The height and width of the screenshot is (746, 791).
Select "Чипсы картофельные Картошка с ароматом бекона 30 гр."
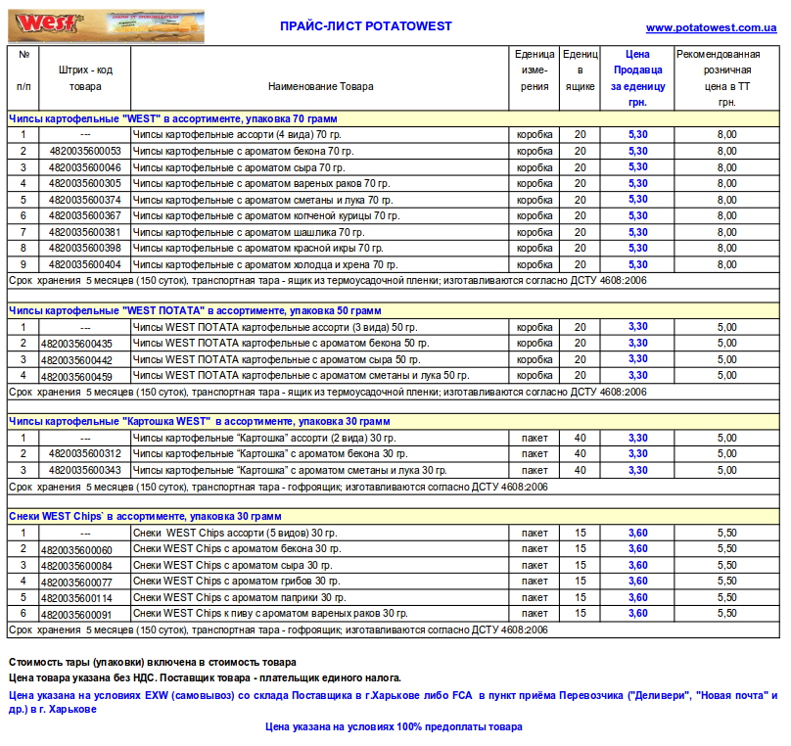[x=270, y=454]
